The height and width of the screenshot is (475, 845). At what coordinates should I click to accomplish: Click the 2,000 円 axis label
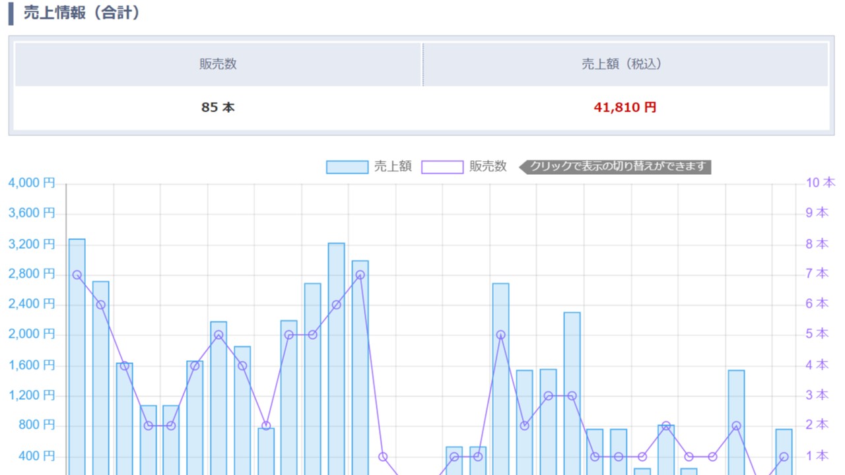(x=32, y=334)
